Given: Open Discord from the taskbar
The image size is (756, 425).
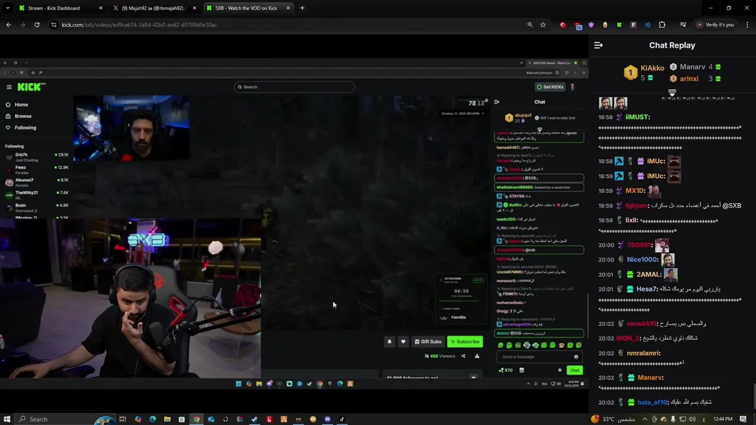Looking at the screenshot, I should point(328,419).
